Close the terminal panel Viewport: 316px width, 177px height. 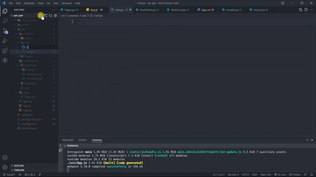pyautogui.click(x=312, y=140)
